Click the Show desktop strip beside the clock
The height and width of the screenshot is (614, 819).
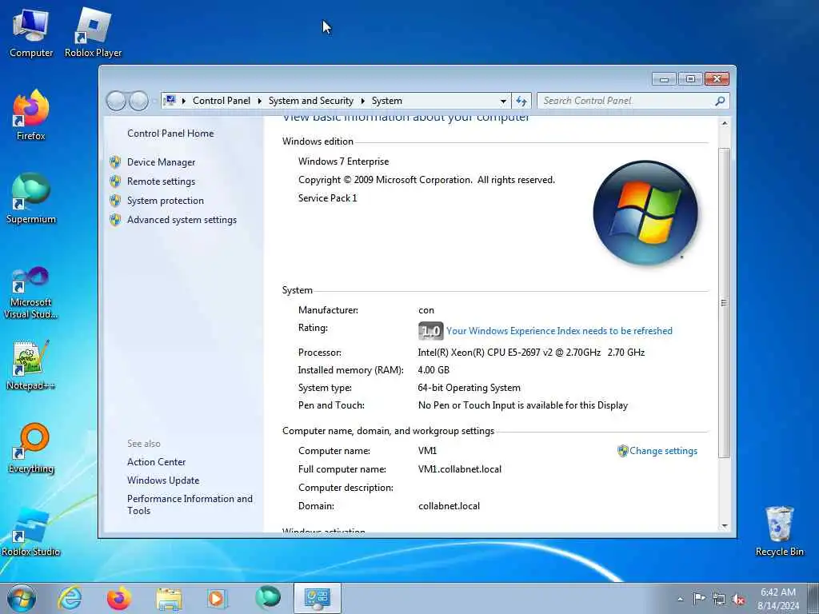813,598
